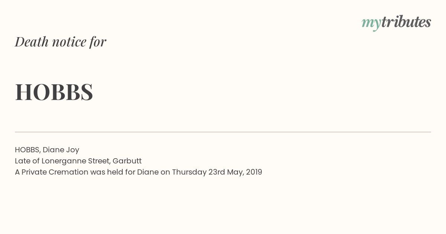Click the year "2019"
This screenshot has height=234, width=446.
click(x=254, y=172)
